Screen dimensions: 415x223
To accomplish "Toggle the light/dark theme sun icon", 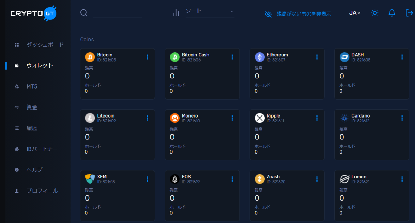I will (375, 13).
